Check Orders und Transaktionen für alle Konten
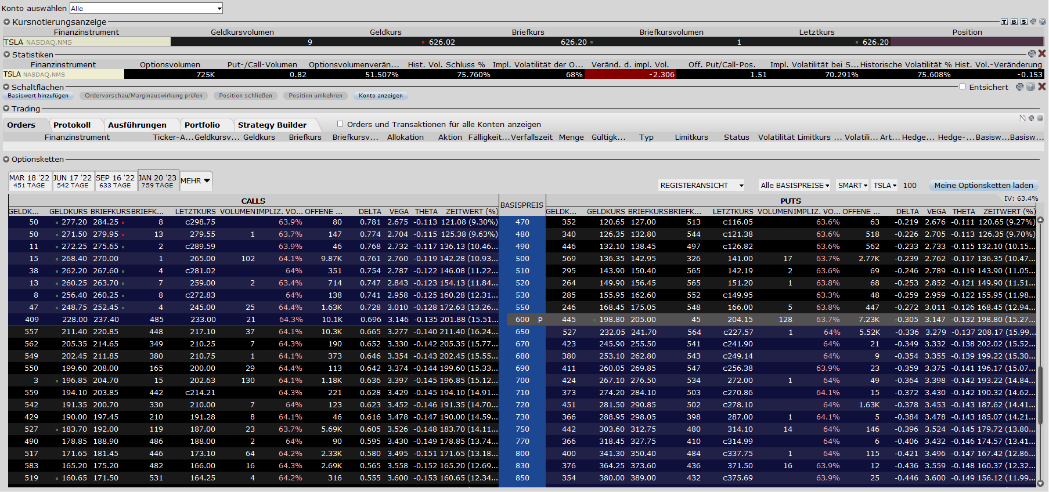The width and height of the screenshot is (1049, 492). click(x=340, y=124)
